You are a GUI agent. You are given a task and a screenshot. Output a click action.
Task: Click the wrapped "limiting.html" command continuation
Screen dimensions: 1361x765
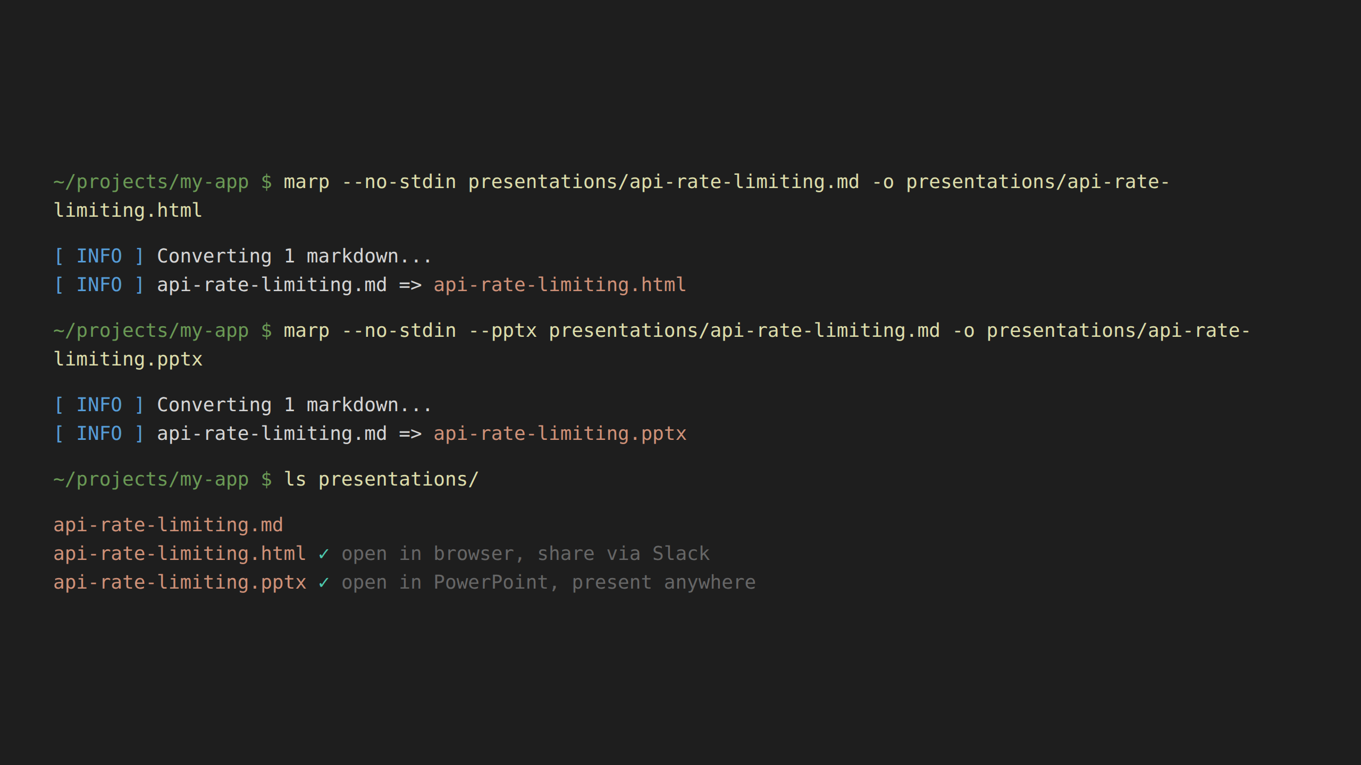128,211
